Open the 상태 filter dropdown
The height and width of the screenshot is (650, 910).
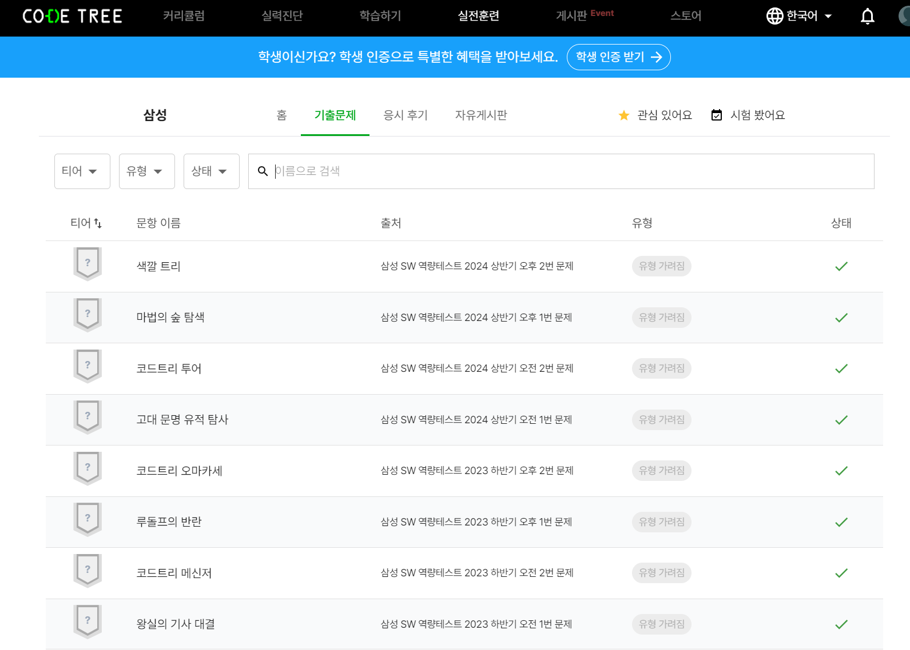[212, 171]
